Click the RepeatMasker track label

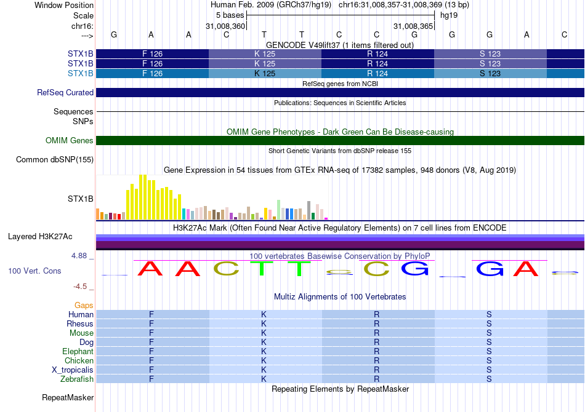click(x=68, y=397)
